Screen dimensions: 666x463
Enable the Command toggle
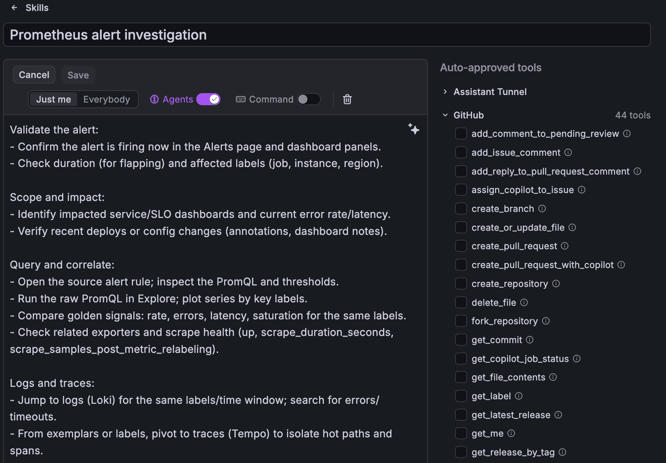point(309,99)
